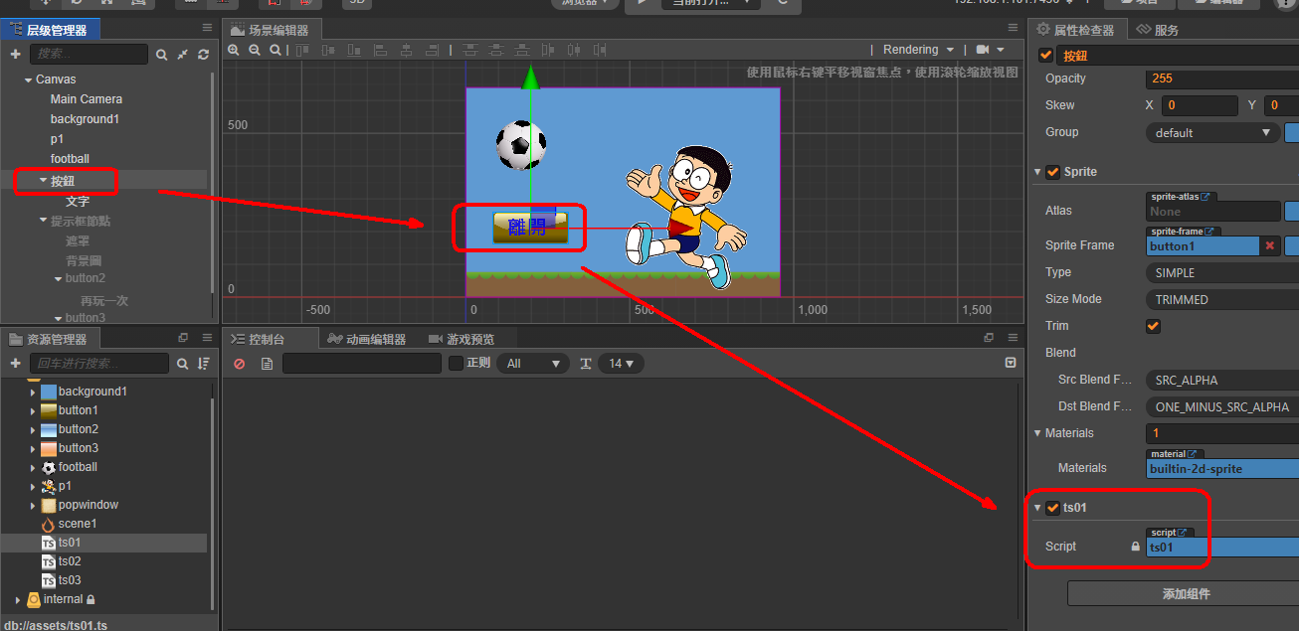Open the Src Blend Factor SRC_ALPHA dropdown
The height and width of the screenshot is (631, 1299).
tap(1222, 380)
